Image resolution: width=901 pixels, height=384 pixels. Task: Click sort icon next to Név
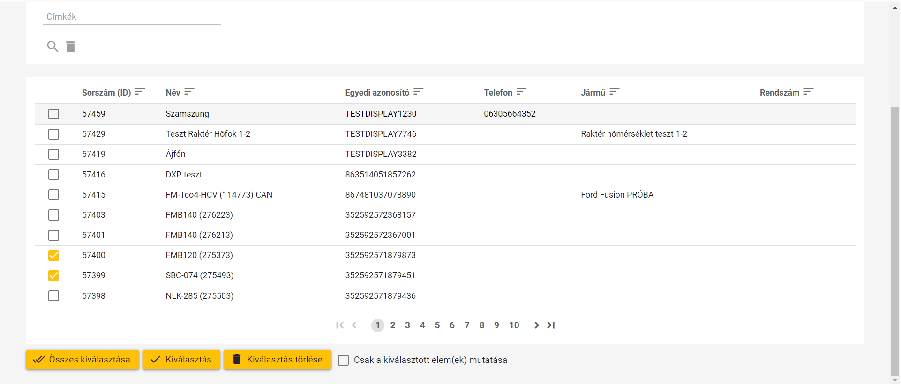click(189, 92)
